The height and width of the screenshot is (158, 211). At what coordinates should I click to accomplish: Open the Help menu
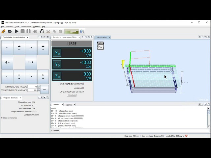coord(44,27)
